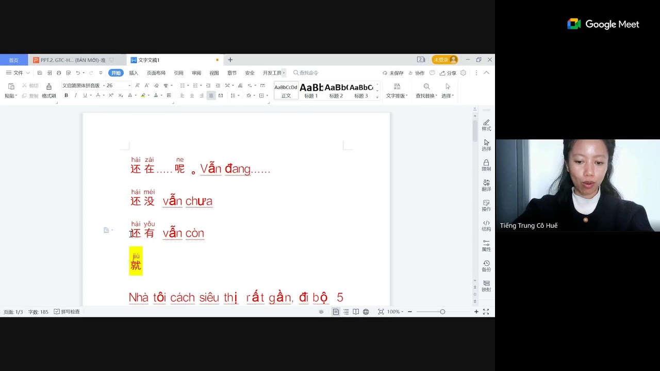Click the Format Painter (格式刷) brush icon
This screenshot has height=371, width=660.
pyautogui.click(x=49, y=86)
